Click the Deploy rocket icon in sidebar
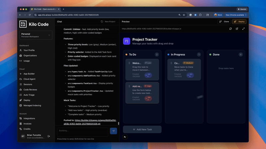The height and width of the screenshot is (149, 266). pyautogui.click(x=21, y=100)
